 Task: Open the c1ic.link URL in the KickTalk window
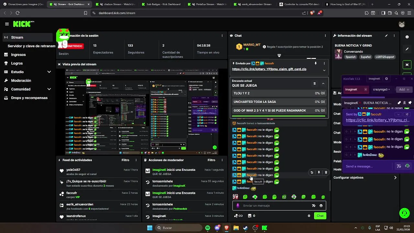[378, 120]
